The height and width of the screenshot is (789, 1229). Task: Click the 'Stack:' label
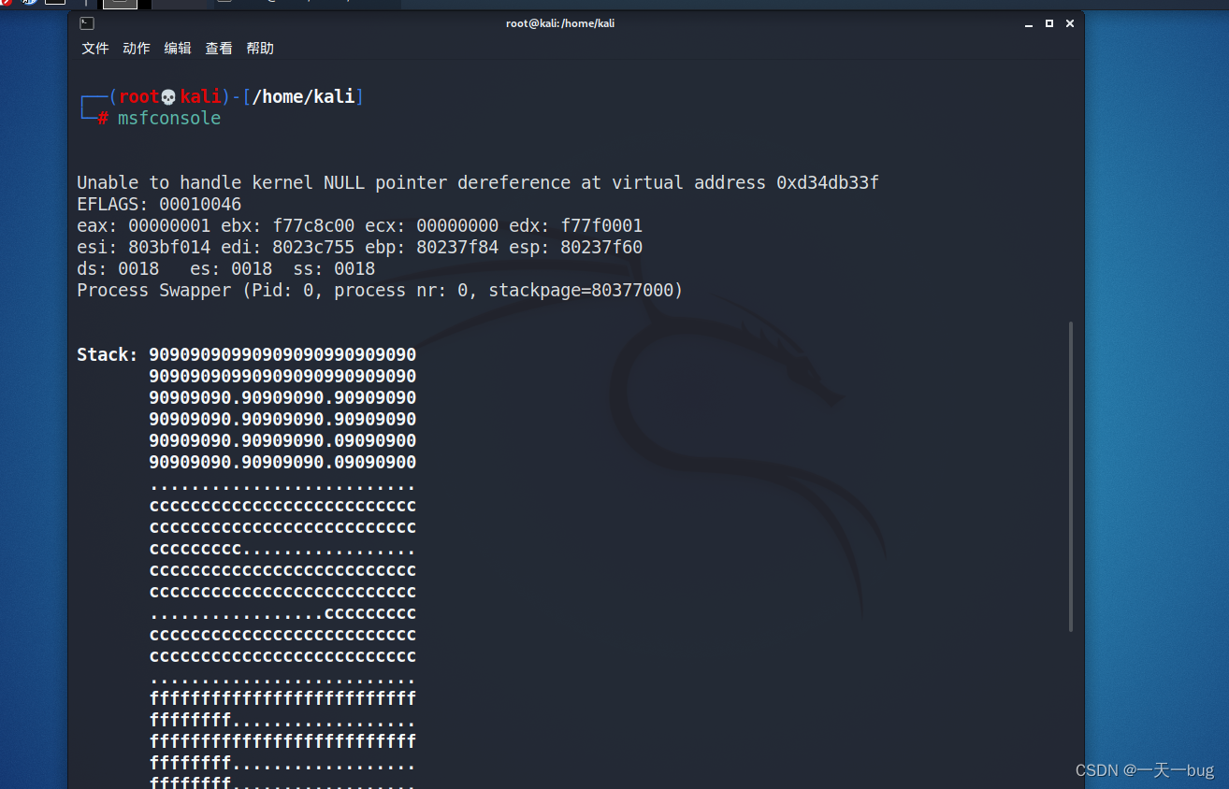click(x=108, y=355)
